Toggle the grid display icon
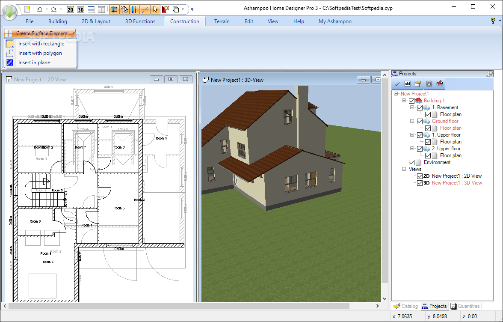The width and height of the screenshot is (503, 322). pyautogui.click(x=114, y=9)
